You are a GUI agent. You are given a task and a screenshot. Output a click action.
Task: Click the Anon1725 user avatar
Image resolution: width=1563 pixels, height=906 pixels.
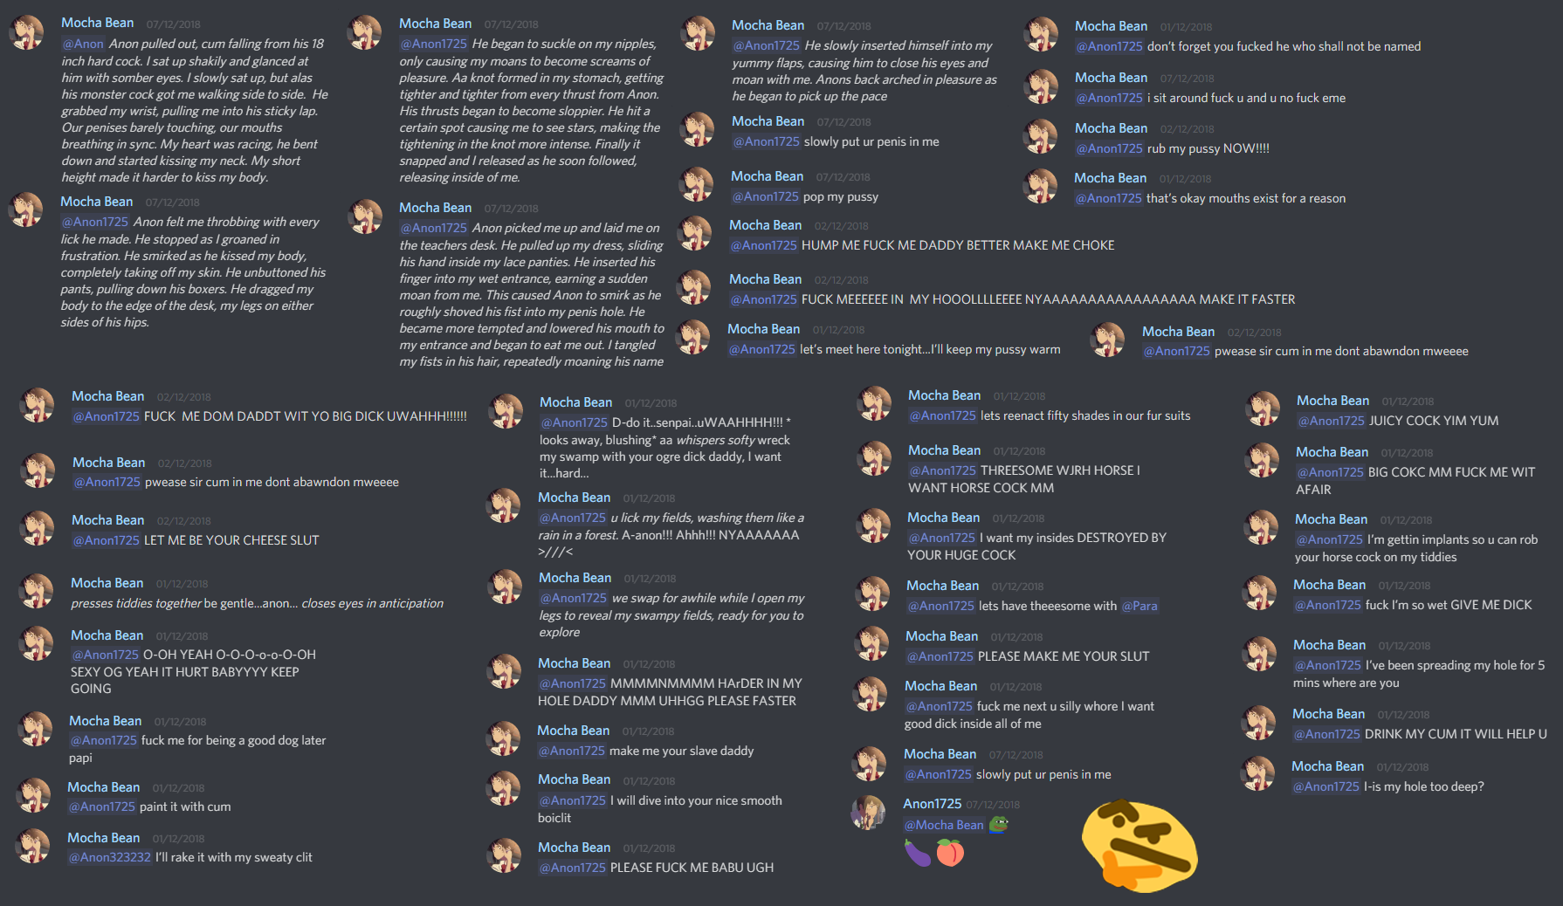coord(868,813)
